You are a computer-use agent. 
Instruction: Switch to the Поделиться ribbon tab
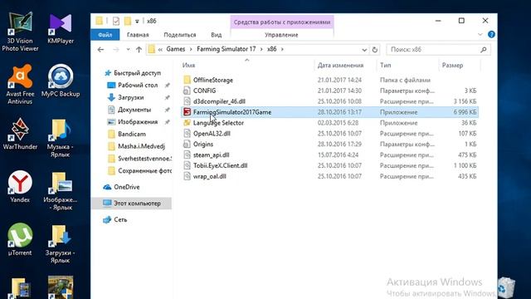click(x=180, y=35)
